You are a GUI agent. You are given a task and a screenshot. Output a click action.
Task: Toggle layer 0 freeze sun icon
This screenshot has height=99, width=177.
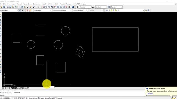111,10
